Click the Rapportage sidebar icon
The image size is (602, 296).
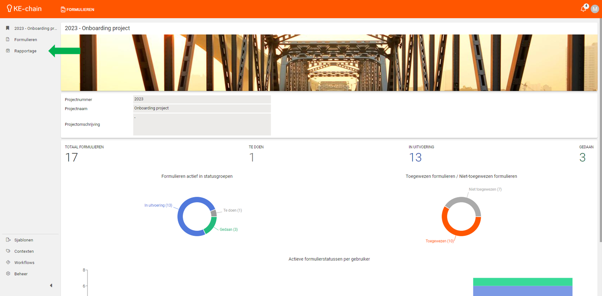point(8,51)
